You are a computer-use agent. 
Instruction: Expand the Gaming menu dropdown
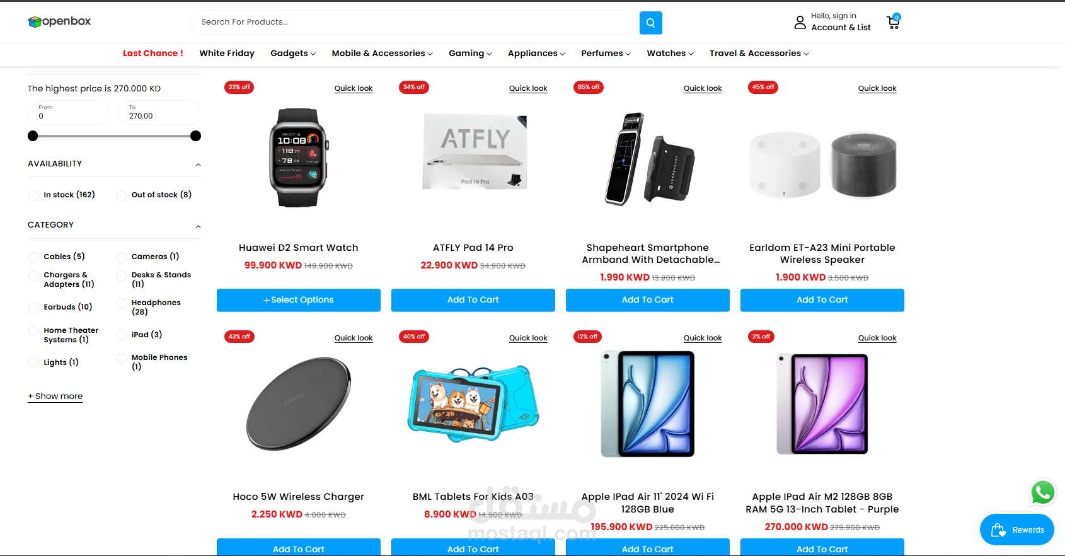point(470,54)
